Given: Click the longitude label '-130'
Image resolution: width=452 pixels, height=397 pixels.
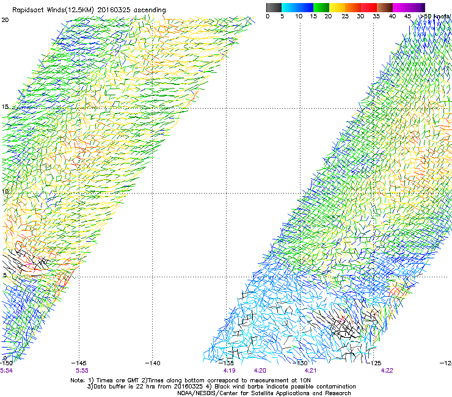Looking at the screenshot, I should [x=300, y=363].
